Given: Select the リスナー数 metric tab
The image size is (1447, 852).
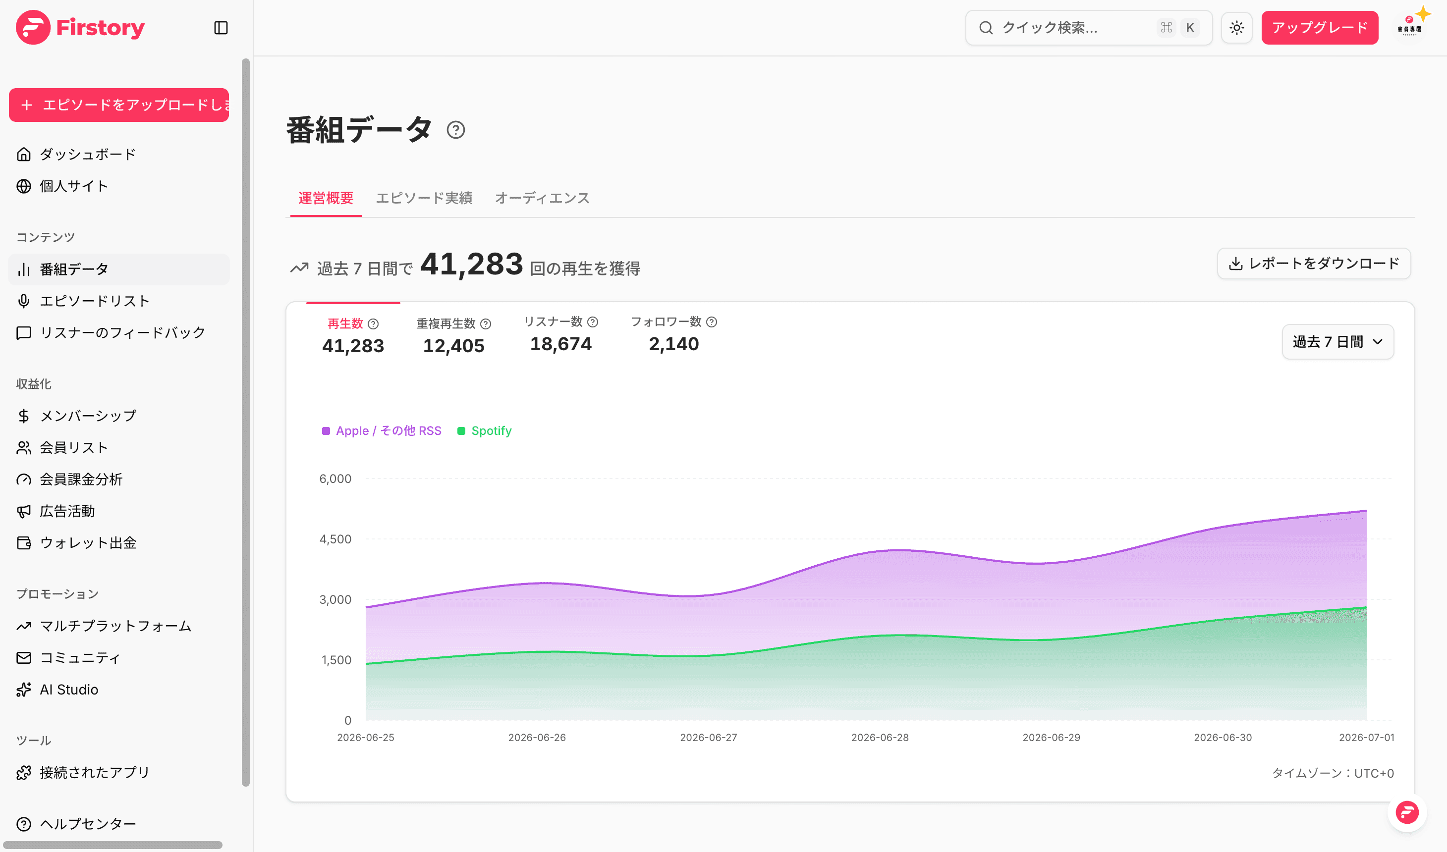Looking at the screenshot, I should pos(561,334).
